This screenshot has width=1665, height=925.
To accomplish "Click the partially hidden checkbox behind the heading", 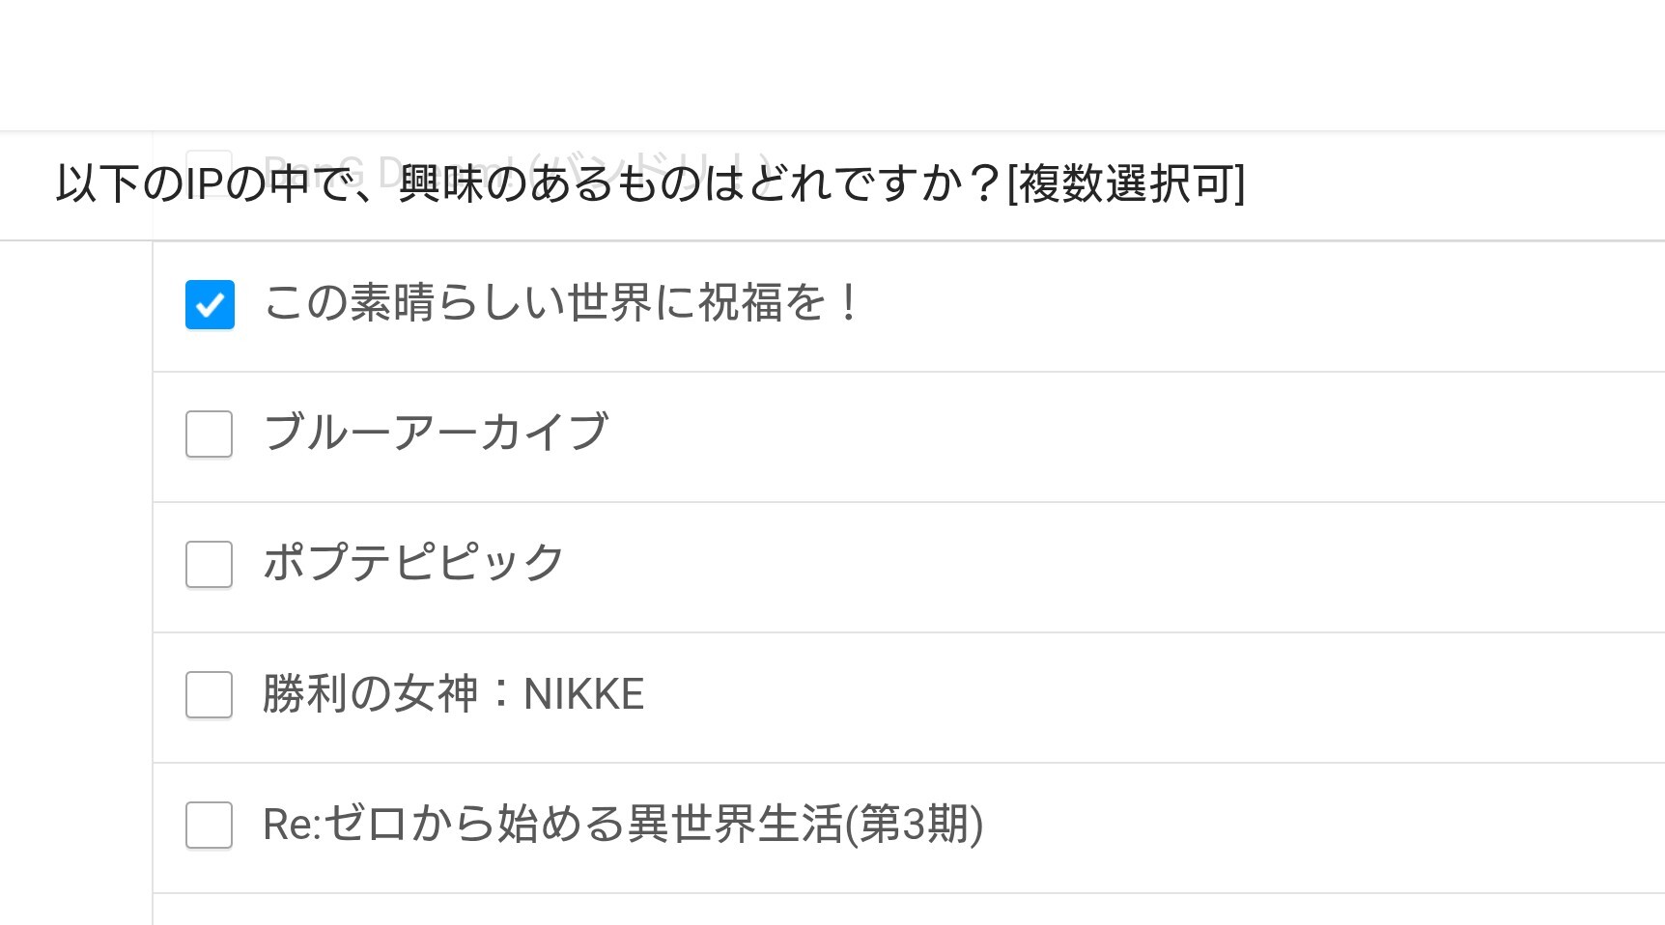I will (210, 159).
